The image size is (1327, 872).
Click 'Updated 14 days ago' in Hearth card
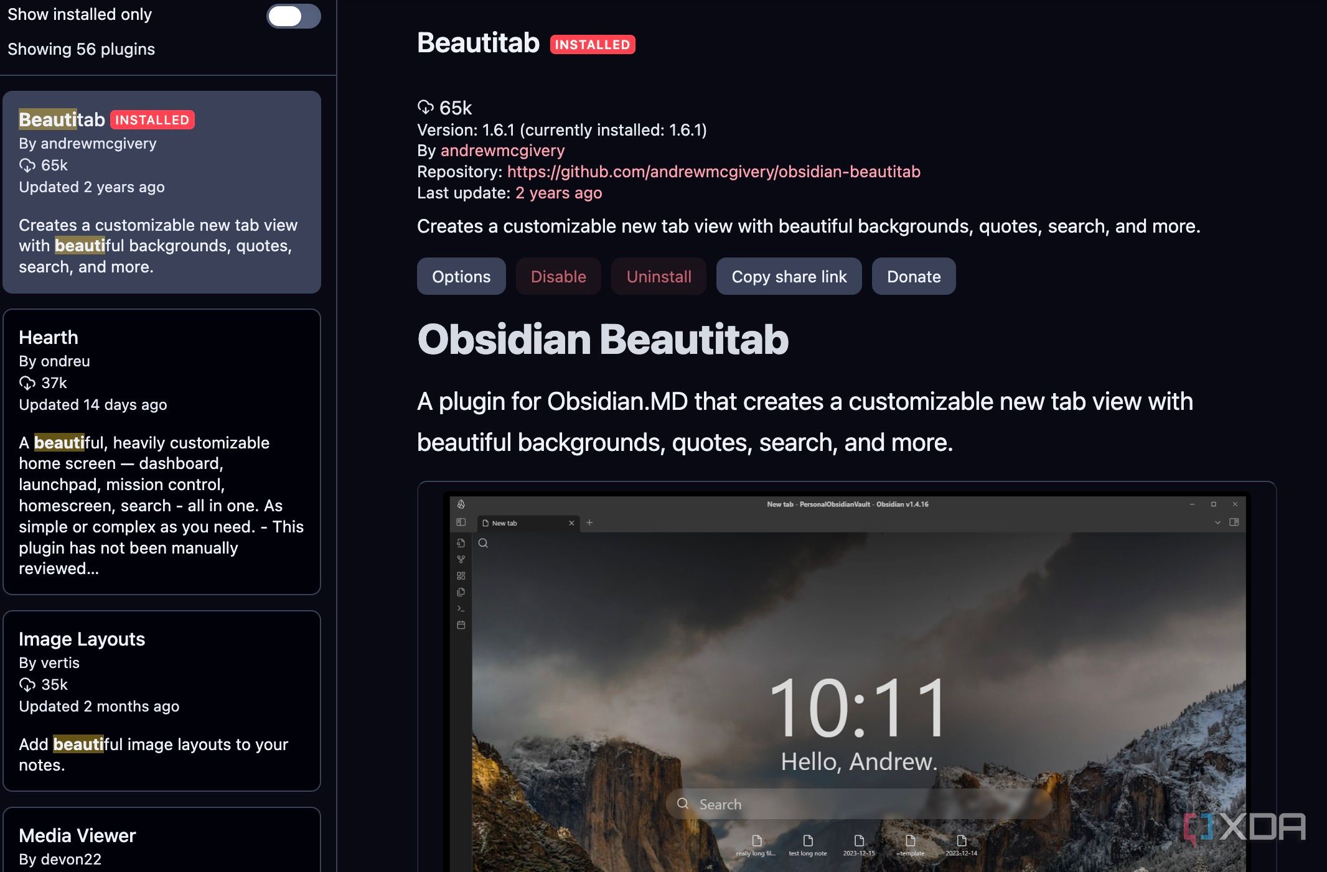(x=93, y=405)
